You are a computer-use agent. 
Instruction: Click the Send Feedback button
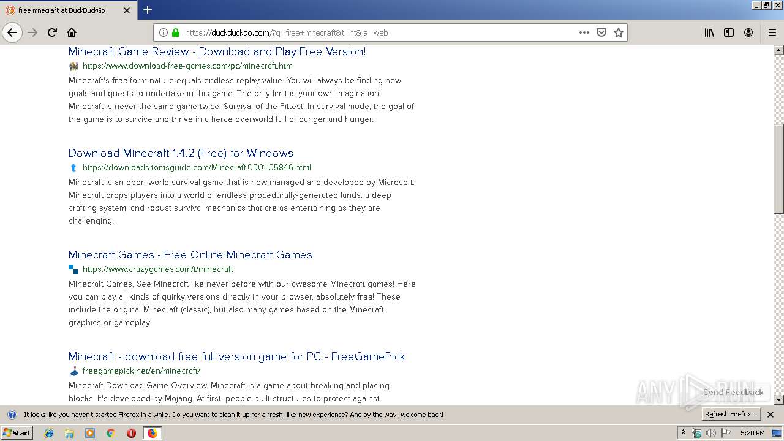point(733,392)
